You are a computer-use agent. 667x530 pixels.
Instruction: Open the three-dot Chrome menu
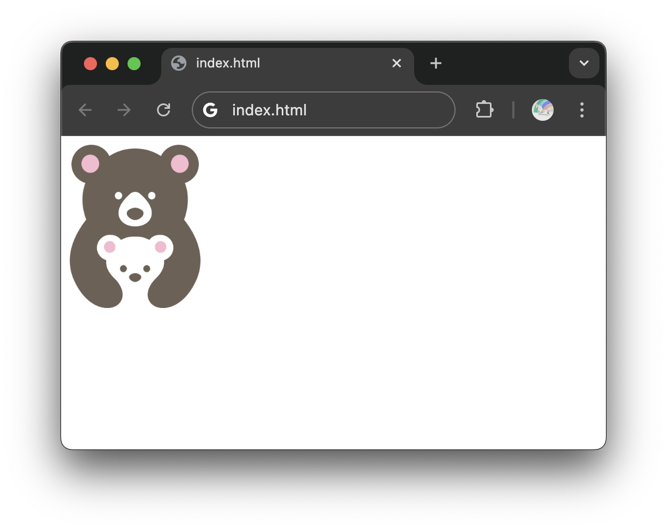(x=582, y=110)
